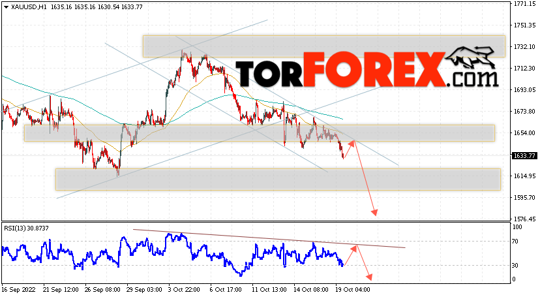Click the 11 Oct 13:00 time label
540x297 pixels.
point(269,290)
